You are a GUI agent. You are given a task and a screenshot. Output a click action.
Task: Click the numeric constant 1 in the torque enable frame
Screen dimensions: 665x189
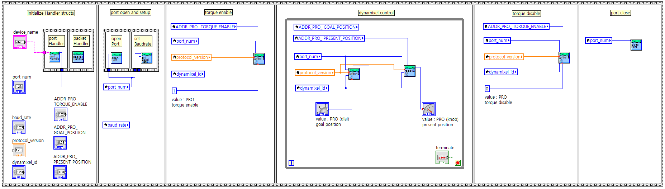[x=174, y=91]
